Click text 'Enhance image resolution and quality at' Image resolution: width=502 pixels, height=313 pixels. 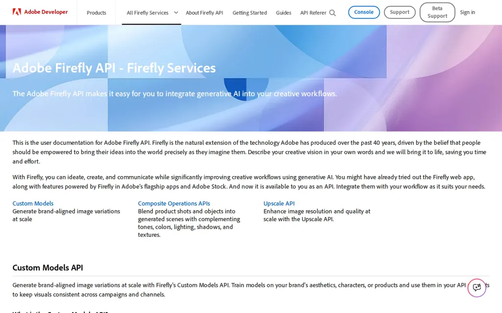coord(317,211)
